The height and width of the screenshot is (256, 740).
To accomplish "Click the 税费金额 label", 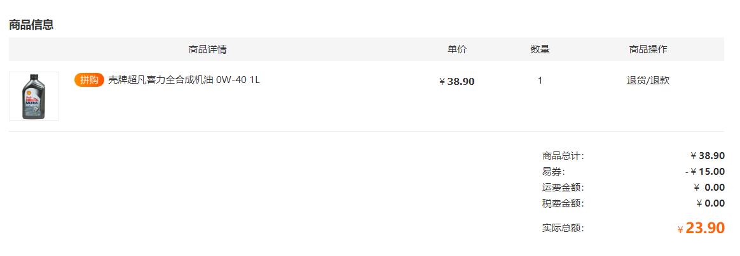I will click(x=563, y=203).
